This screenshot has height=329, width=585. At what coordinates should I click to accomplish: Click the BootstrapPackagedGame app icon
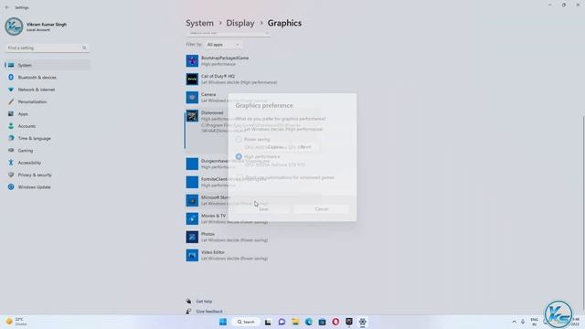pyautogui.click(x=192, y=61)
